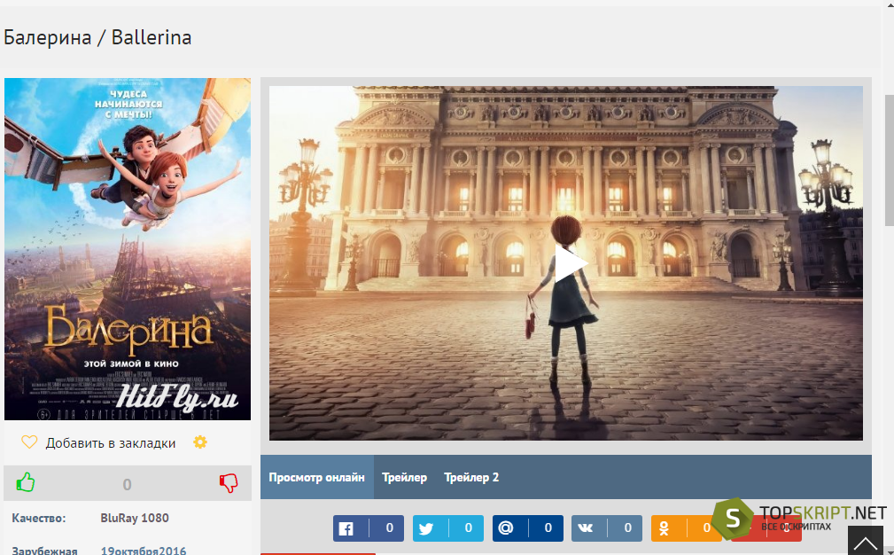
Task: Open the orange gear settings icon
Action: pos(200,442)
